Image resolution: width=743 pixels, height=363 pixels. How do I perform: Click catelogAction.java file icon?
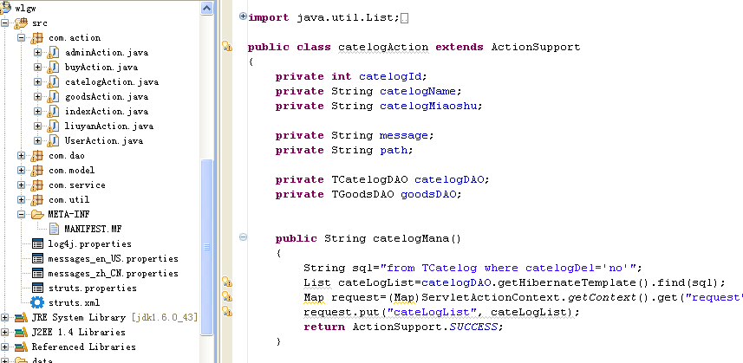[x=53, y=82]
